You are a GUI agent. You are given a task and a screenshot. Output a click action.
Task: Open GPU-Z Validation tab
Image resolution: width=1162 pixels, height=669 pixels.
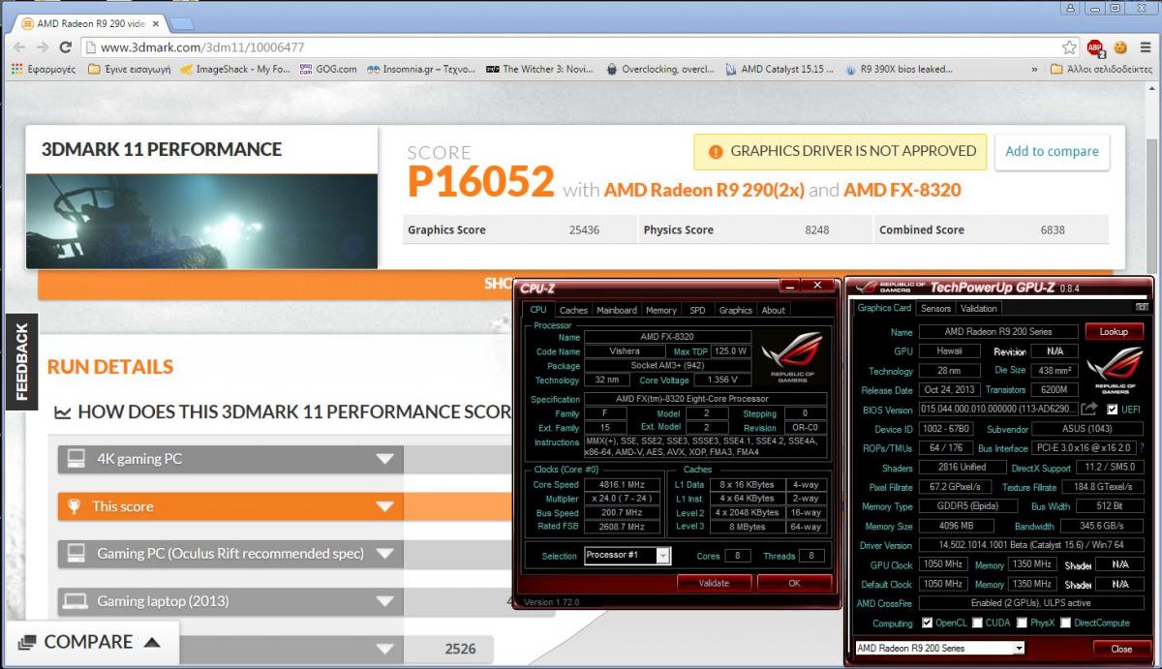coord(979,308)
